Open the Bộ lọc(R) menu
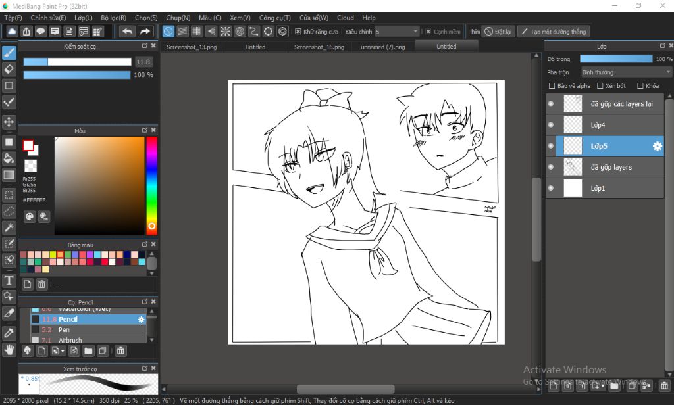This screenshot has width=674, height=405. tap(113, 18)
